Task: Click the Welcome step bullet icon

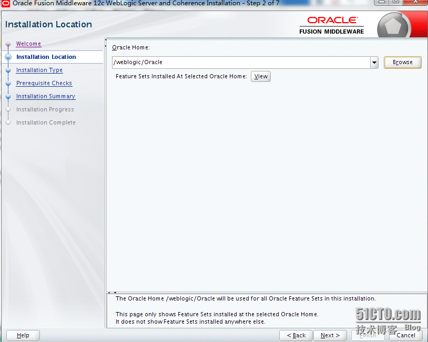Action: click(8, 44)
